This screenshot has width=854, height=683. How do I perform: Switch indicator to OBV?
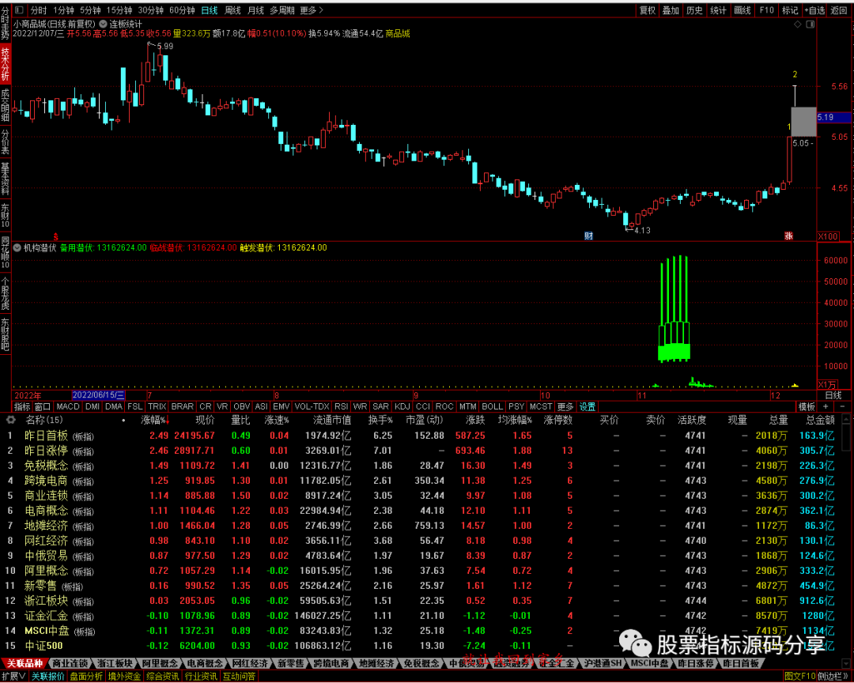tap(242, 407)
